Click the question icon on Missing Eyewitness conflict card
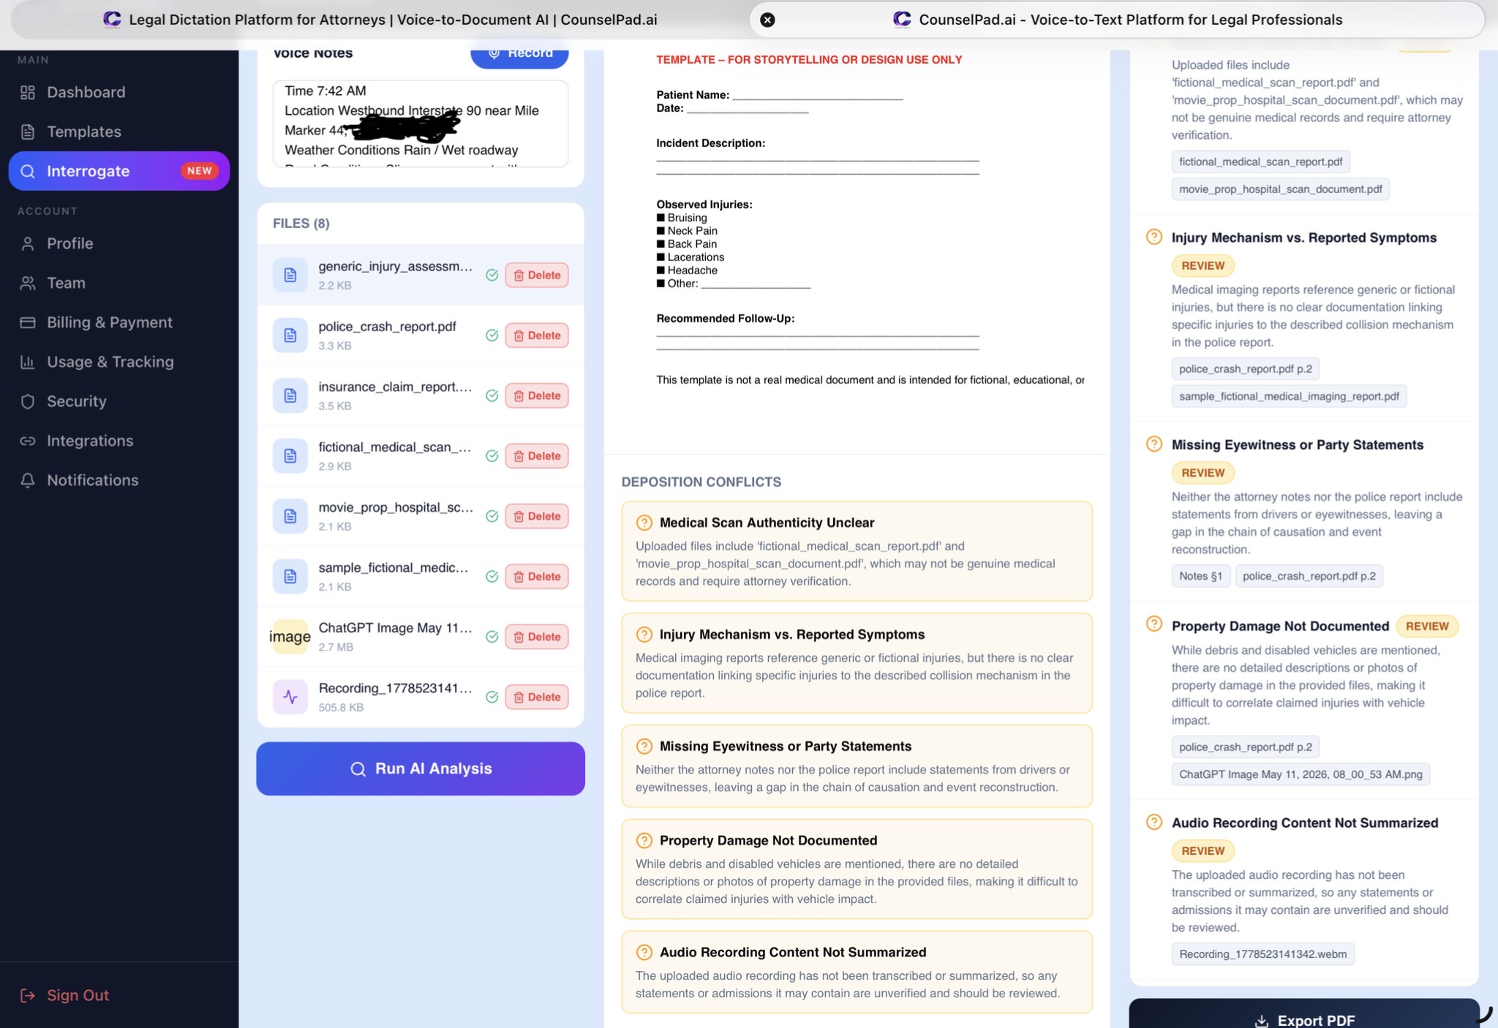Screen dimensions: 1498x1028 point(644,747)
